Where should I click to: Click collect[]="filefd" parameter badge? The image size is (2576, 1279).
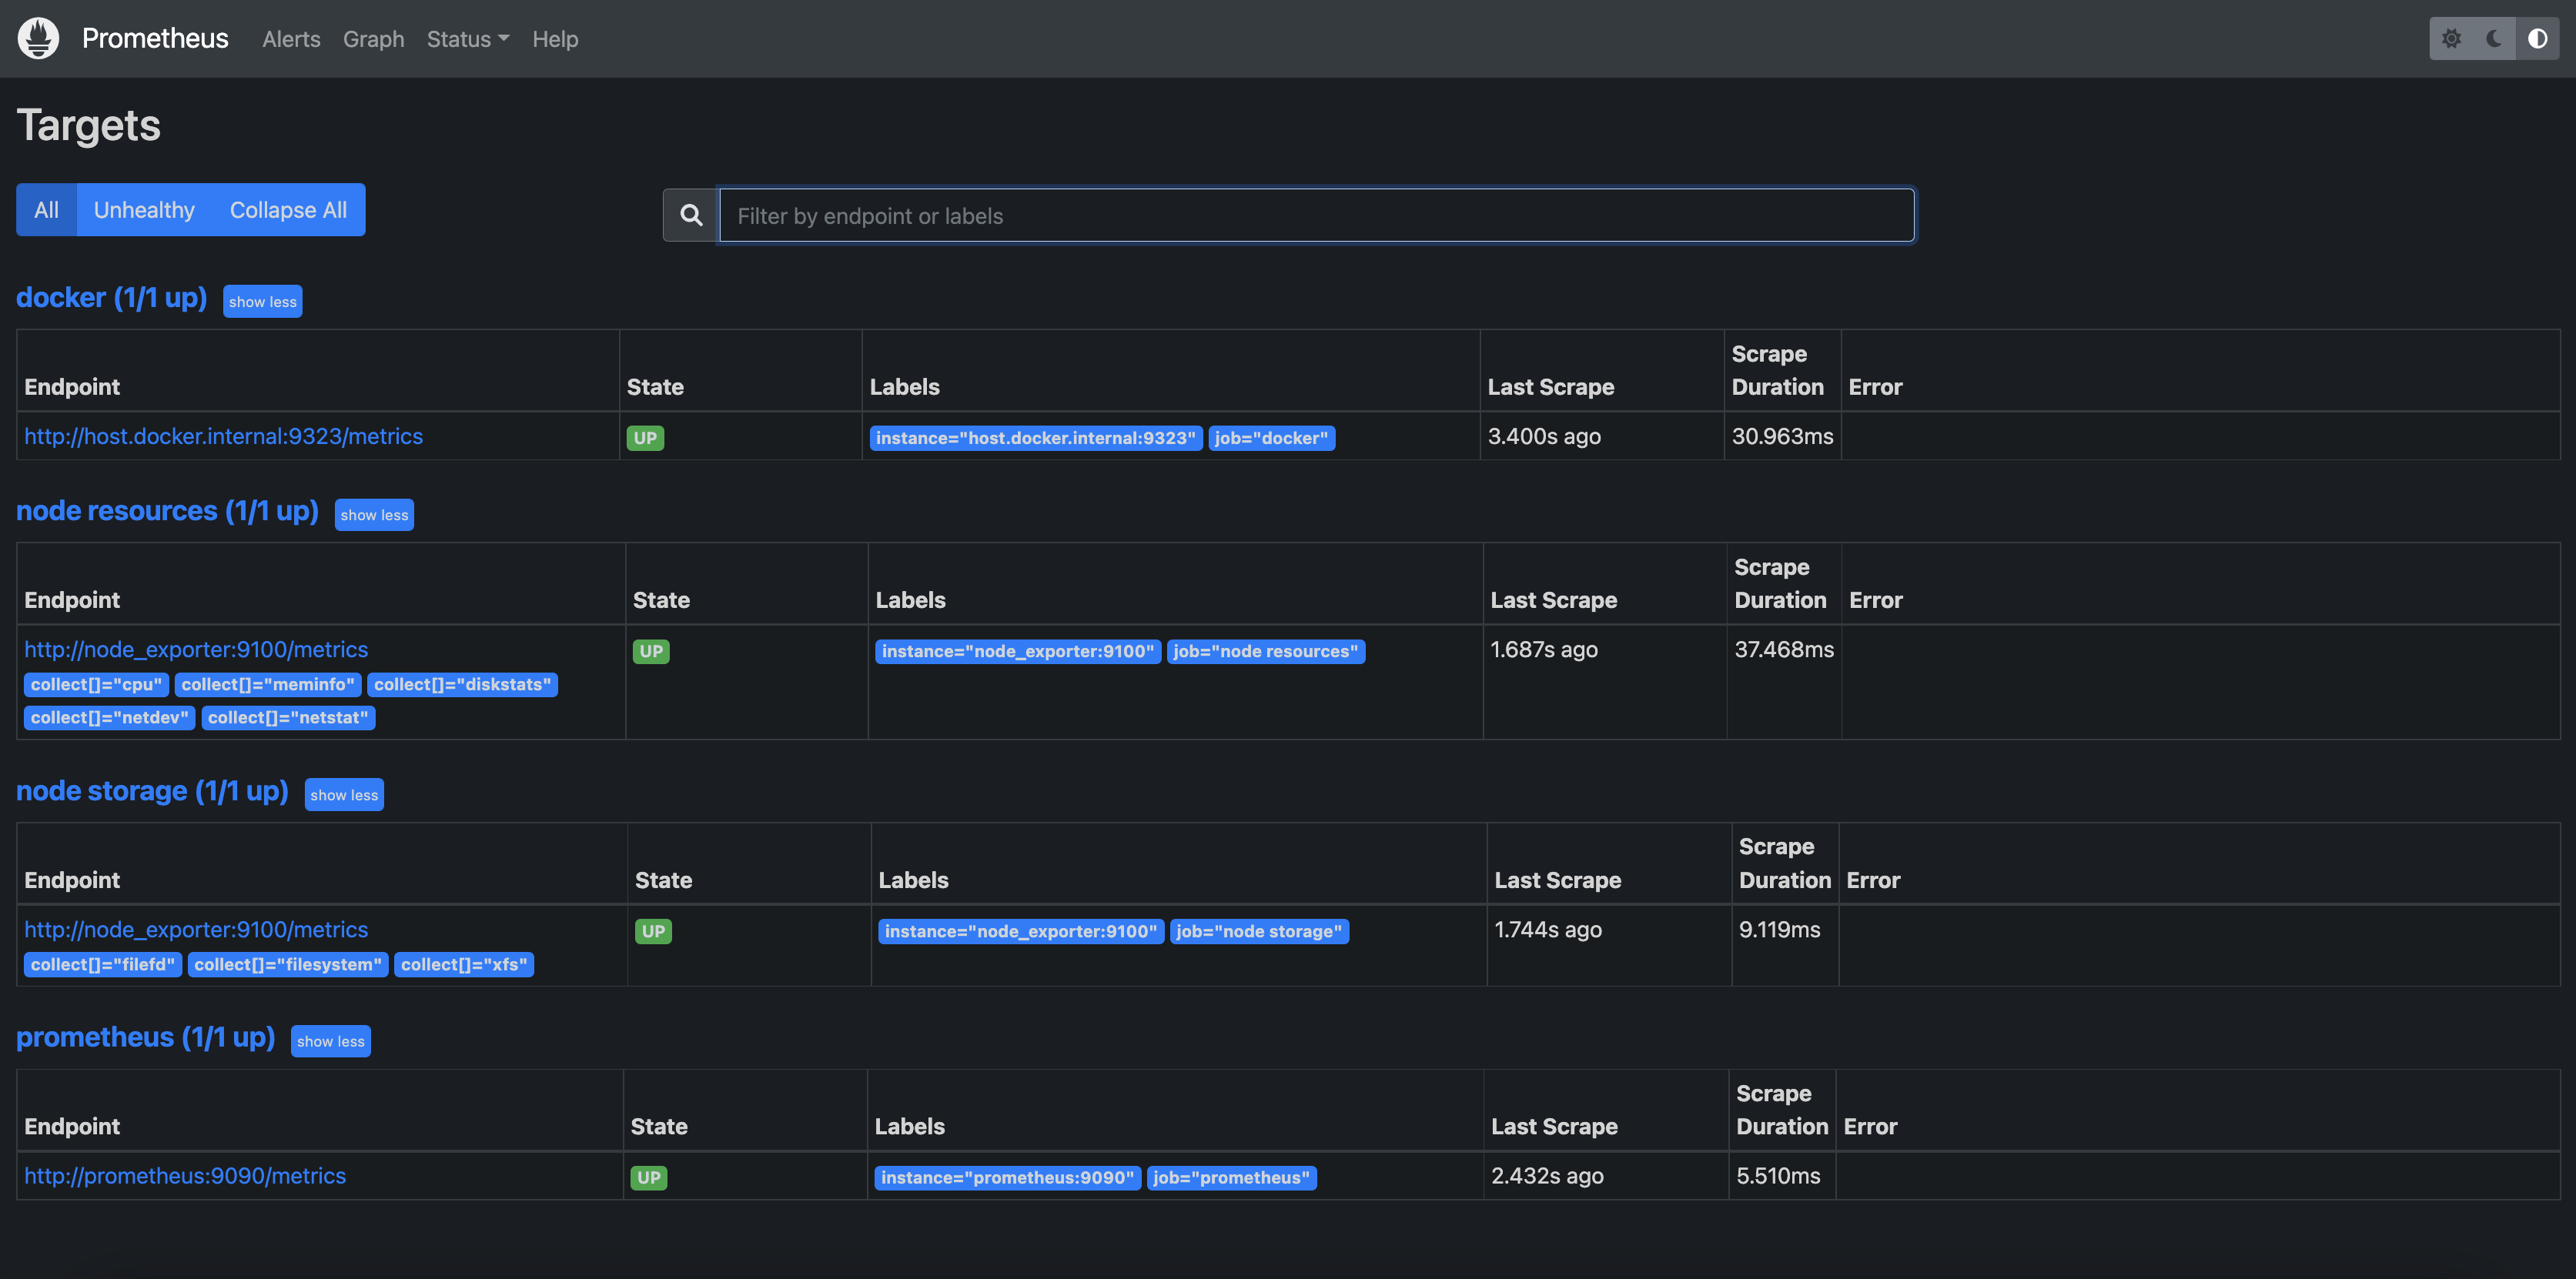click(103, 964)
